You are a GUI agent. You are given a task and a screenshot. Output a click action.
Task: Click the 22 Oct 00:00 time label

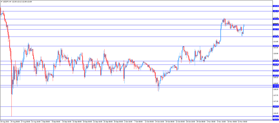(181, 122)
